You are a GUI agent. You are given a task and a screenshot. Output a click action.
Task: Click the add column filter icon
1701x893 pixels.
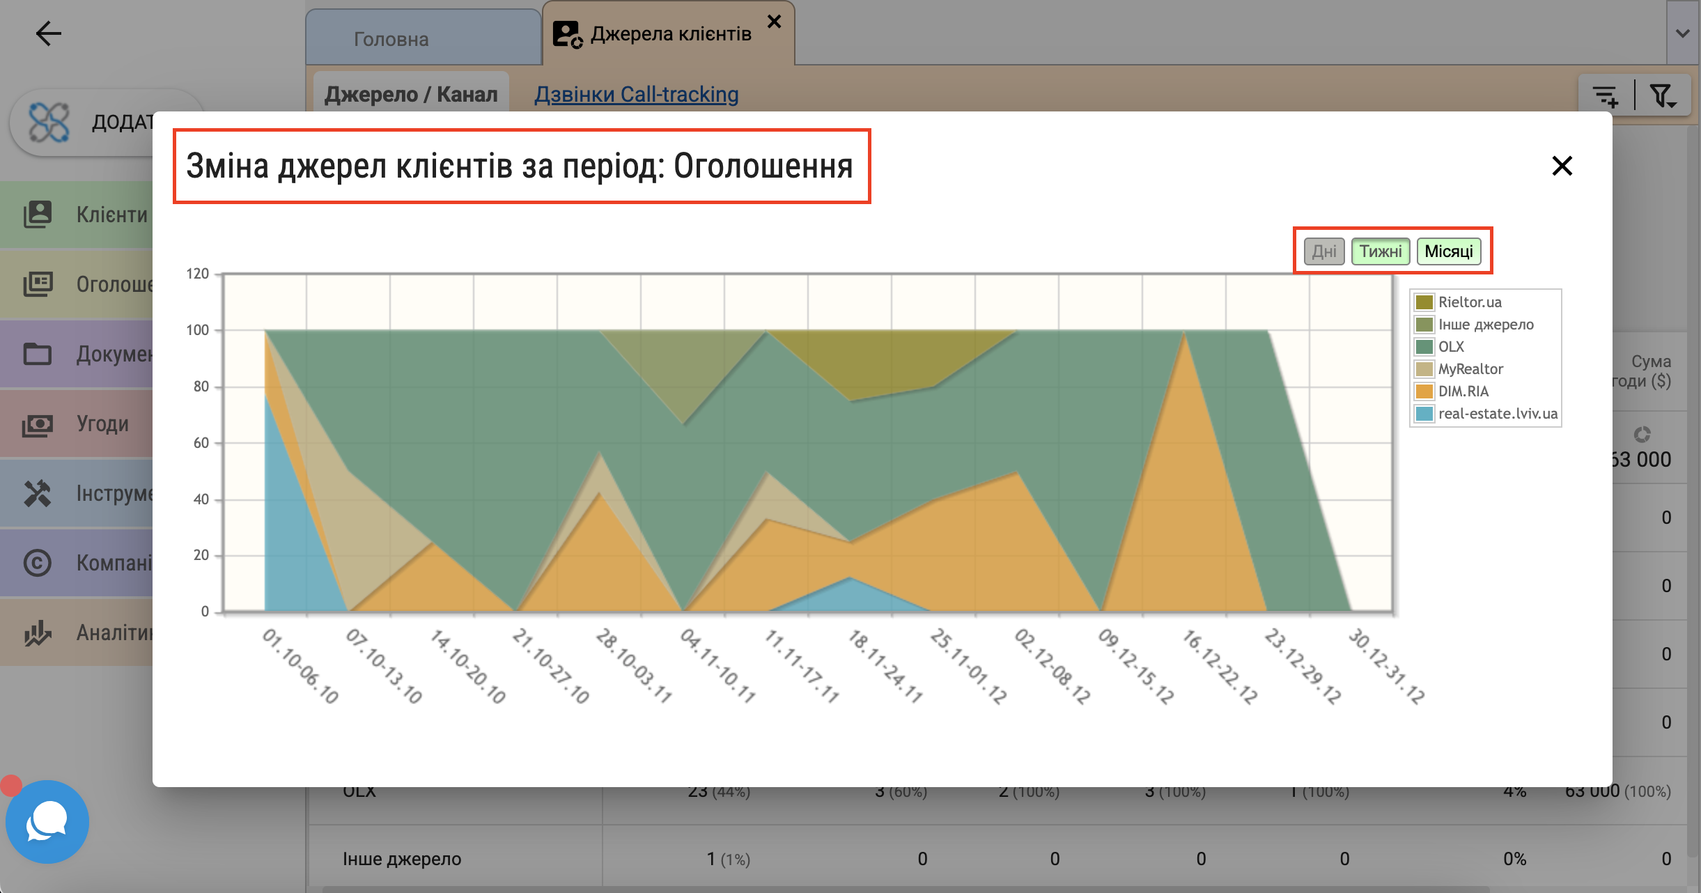pyautogui.click(x=1606, y=96)
